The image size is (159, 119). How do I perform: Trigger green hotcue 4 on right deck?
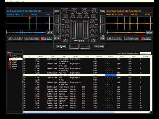point(150,38)
